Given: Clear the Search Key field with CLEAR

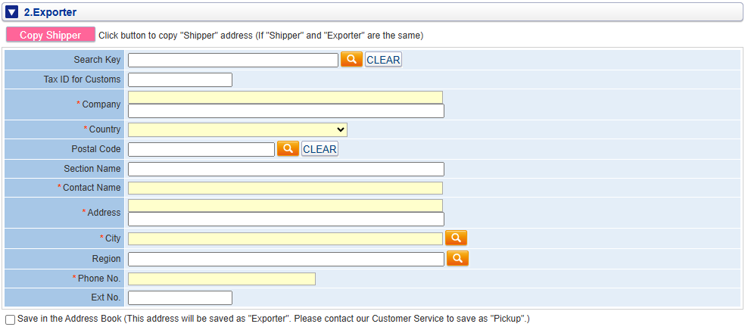Looking at the screenshot, I should click(383, 60).
